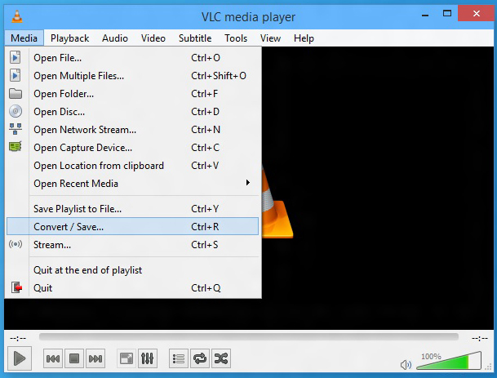Toggle the playlist view button
Image resolution: width=497 pixels, height=378 pixels.
pyautogui.click(x=179, y=358)
